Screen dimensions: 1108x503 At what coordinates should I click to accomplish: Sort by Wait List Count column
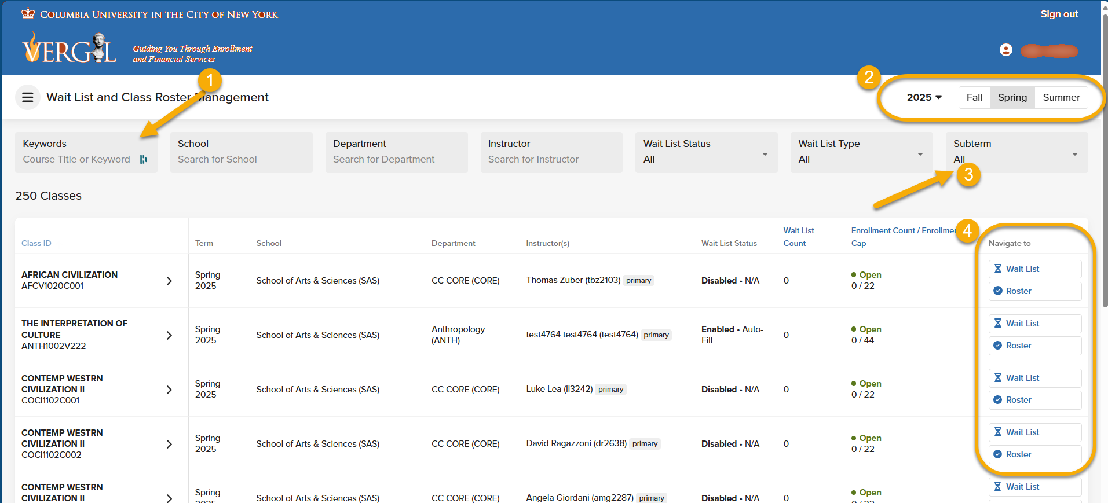(x=799, y=237)
